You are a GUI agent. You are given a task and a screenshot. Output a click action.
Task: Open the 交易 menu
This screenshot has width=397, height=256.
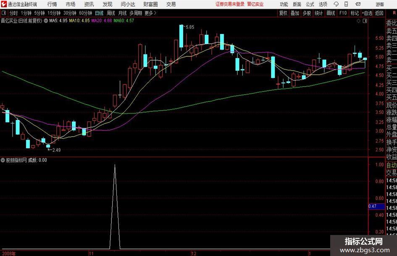click(171, 4)
